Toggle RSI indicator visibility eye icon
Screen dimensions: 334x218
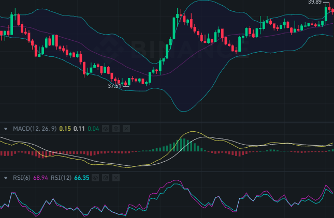[x=95, y=178]
